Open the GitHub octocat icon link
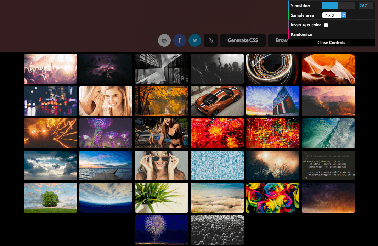The width and height of the screenshot is (378, 246). tap(164, 40)
